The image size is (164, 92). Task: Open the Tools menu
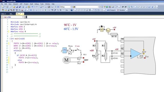point(42,4)
